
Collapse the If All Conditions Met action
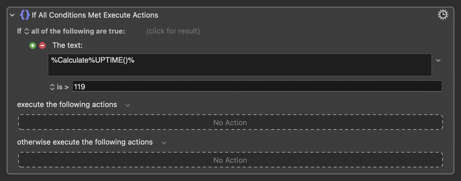(x=12, y=15)
